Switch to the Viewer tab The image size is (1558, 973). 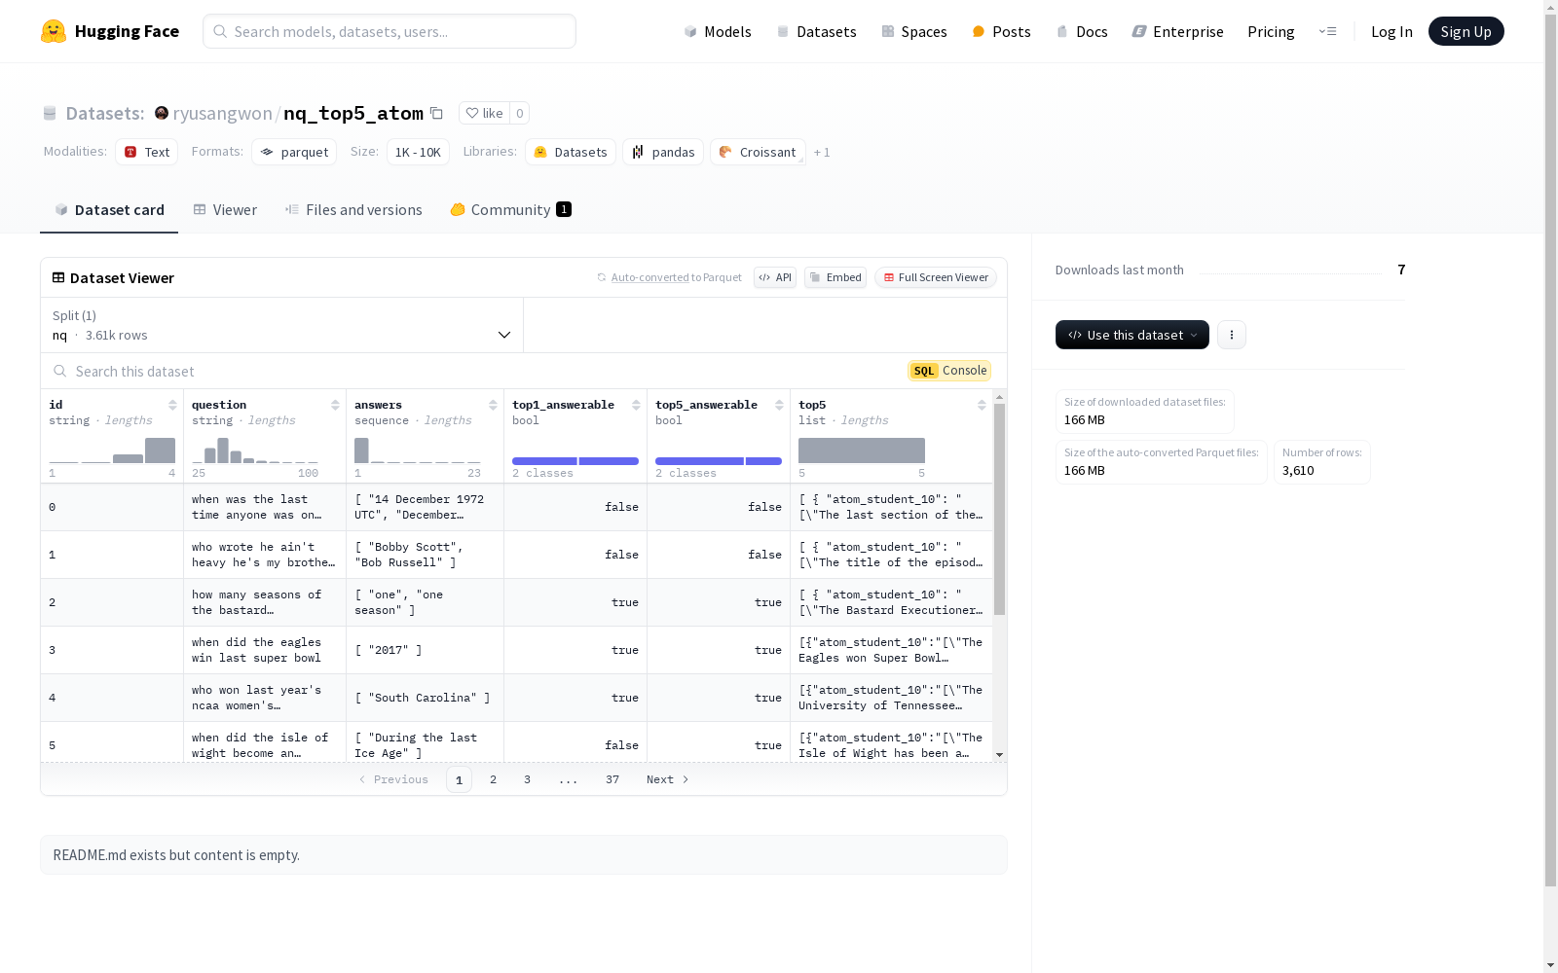[x=225, y=210]
